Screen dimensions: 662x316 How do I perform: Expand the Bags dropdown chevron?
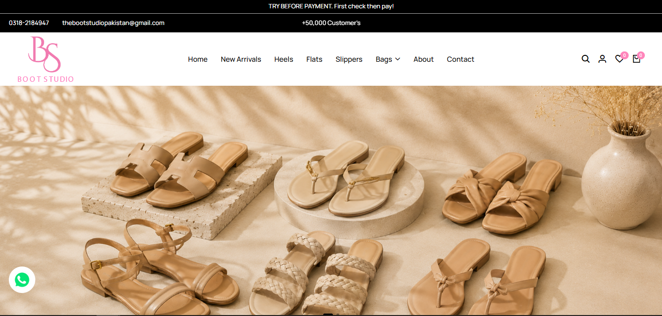(x=398, y=59)
